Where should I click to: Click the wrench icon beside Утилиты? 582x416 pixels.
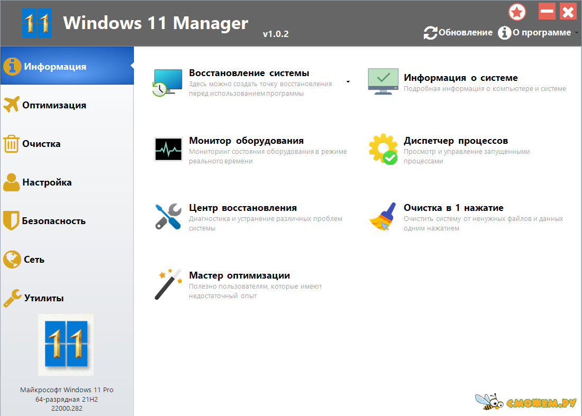click(12, 298)
